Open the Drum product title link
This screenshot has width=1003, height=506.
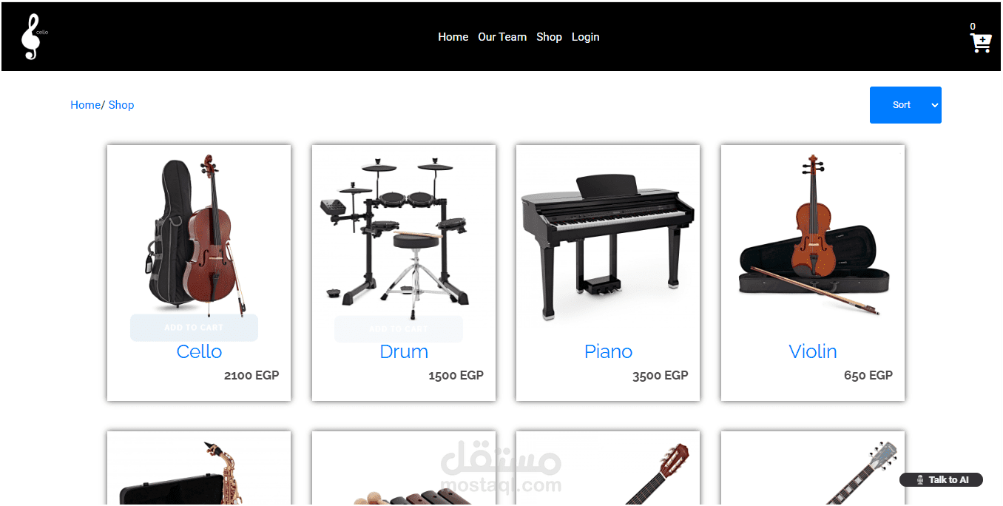click(x=404, y=351)
